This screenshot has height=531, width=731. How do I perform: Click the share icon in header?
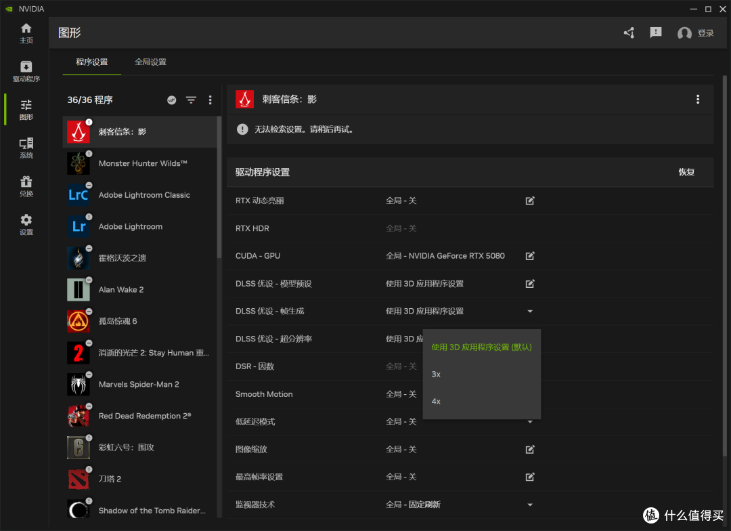(x=629, y=33)
